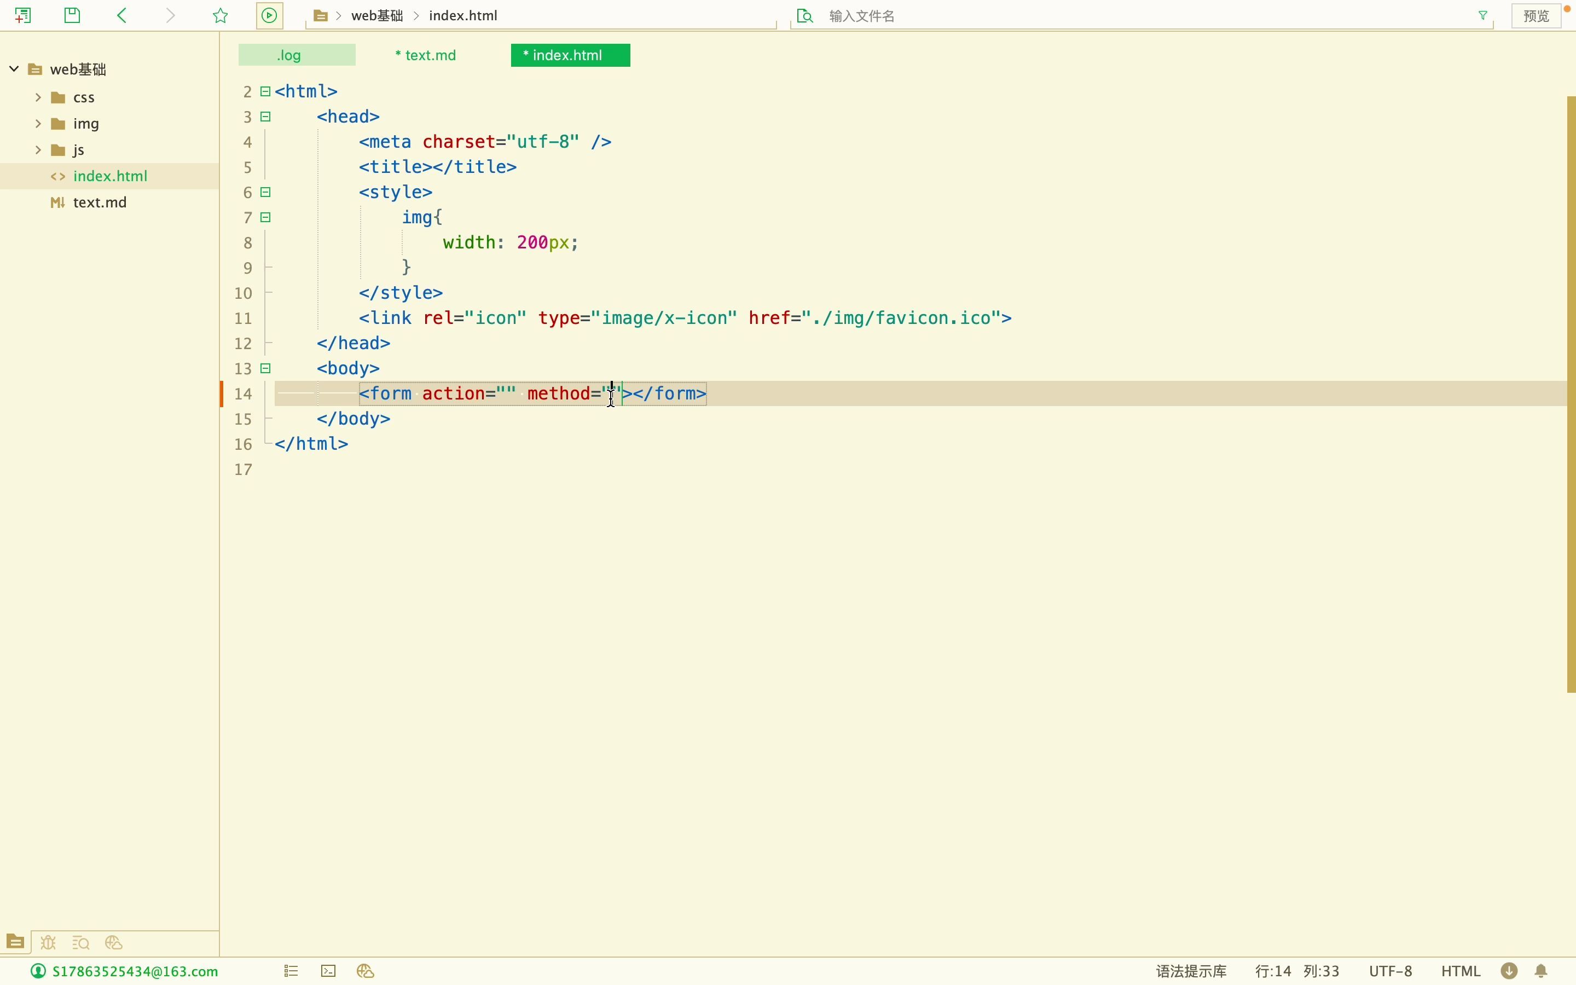Select the index.html editor tab
Viewport: 1576px width, 985px height.
(x=571, y=55)
